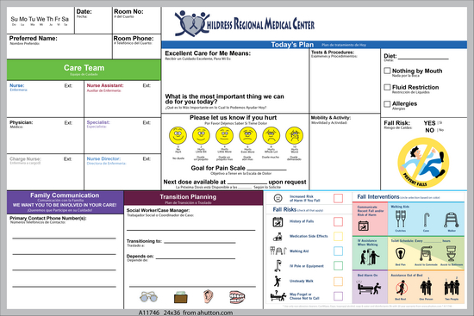The width and height of the screenshot is (474, 316).
Task: Check the Fluid Restriction box
Action: (x=387, y=87)
